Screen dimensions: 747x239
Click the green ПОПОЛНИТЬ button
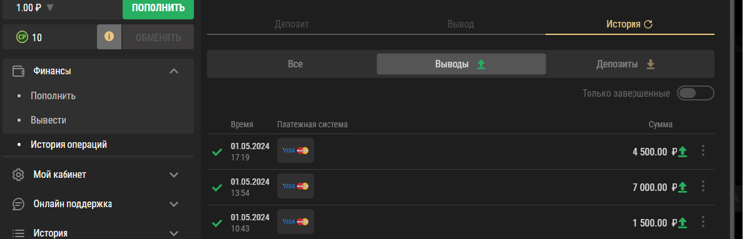pos(158,8)
